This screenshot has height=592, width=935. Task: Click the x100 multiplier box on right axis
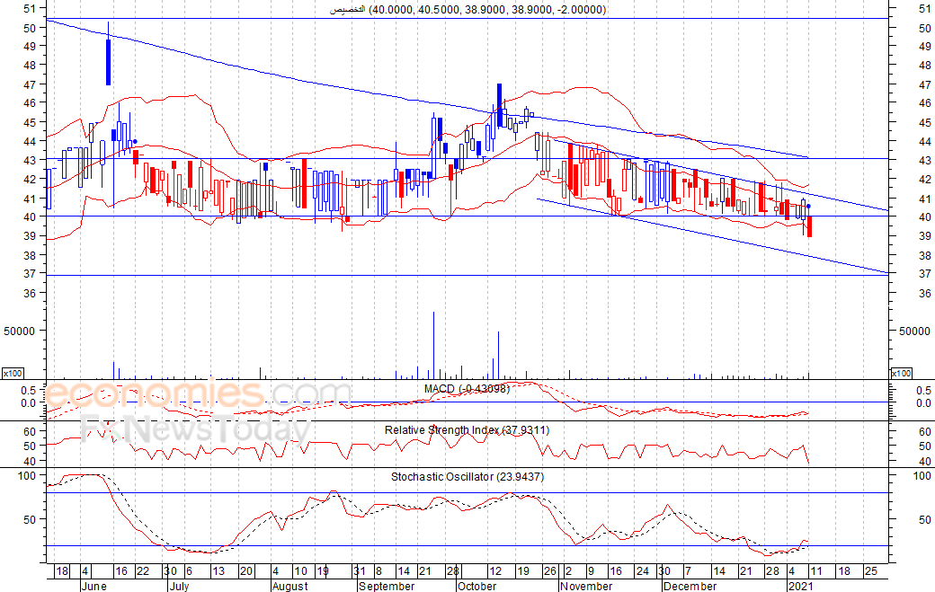(x=901, y=374)
